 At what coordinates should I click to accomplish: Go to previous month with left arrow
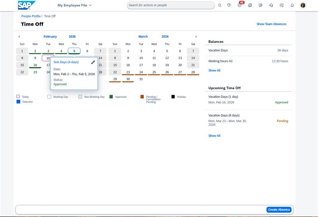click(19, 36)
